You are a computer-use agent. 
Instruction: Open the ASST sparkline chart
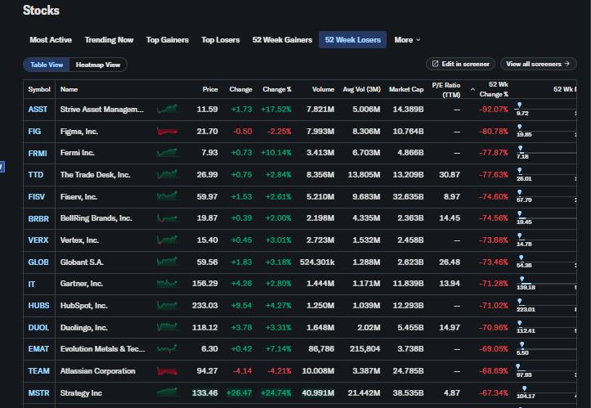pyautogui.click(x=168, y=109)
